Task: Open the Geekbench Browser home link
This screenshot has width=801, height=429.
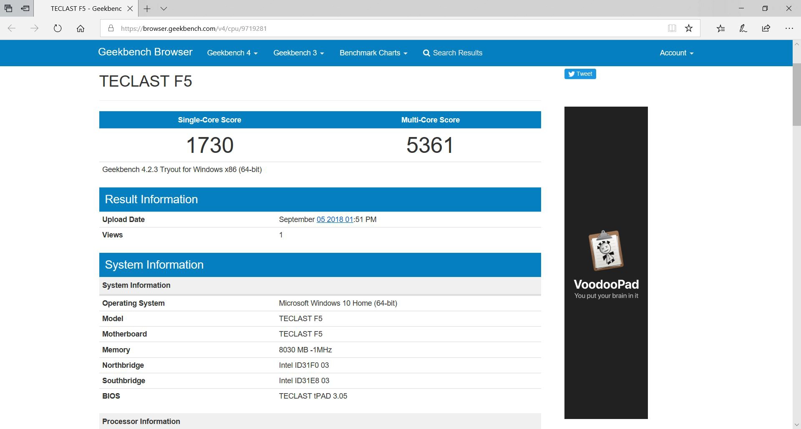Action: pyautogui.click(x=145, y=52)
